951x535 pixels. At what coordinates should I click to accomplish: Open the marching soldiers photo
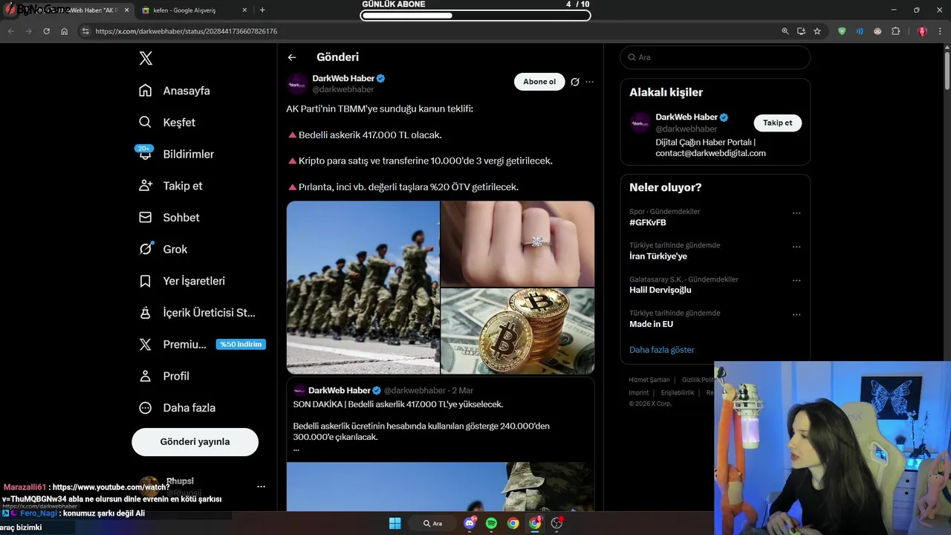coord(363,287)
